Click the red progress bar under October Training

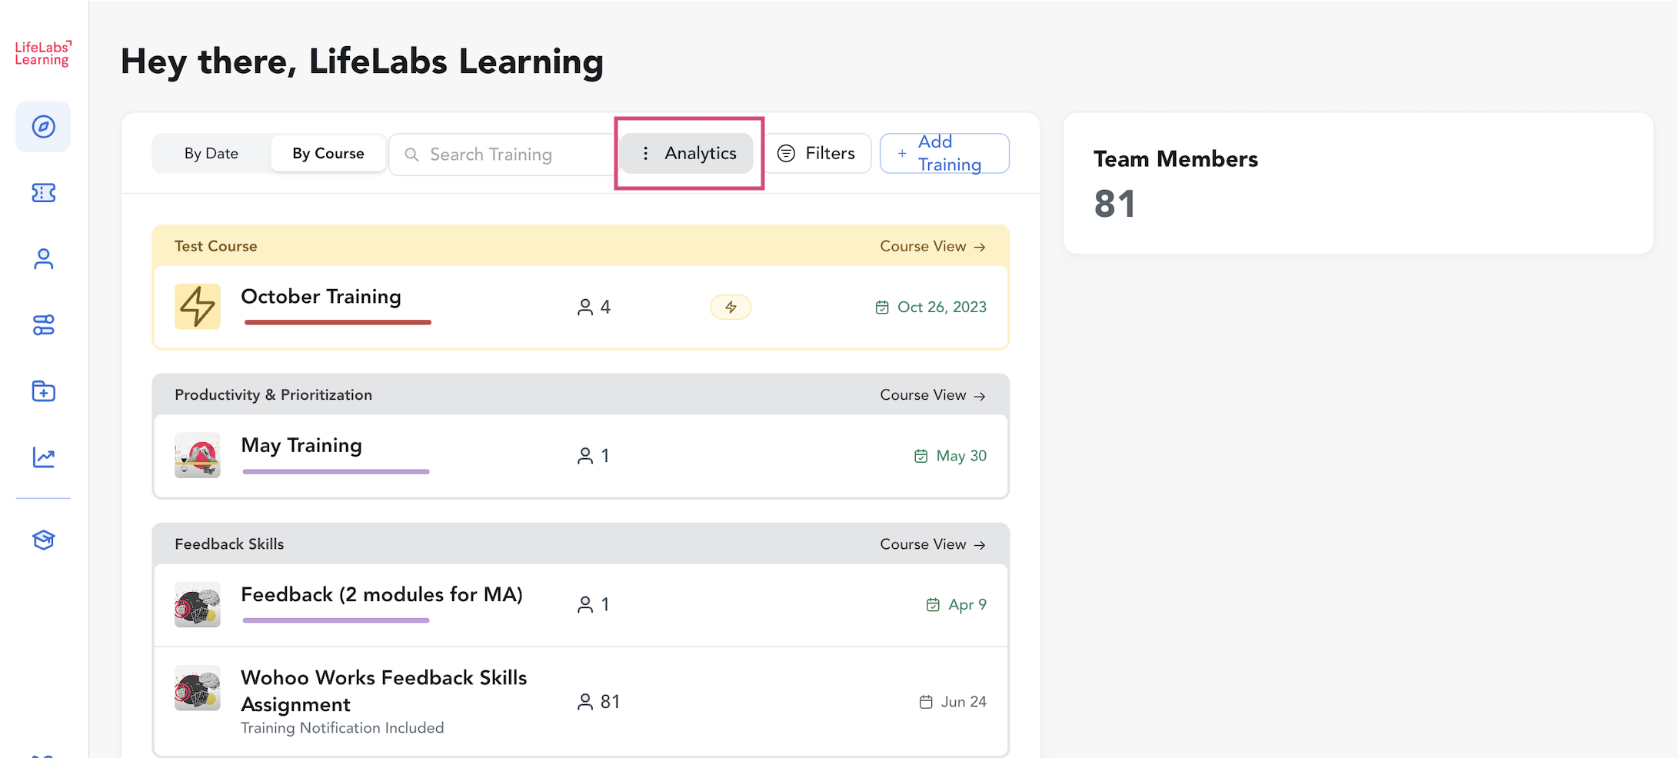(338, 322)
